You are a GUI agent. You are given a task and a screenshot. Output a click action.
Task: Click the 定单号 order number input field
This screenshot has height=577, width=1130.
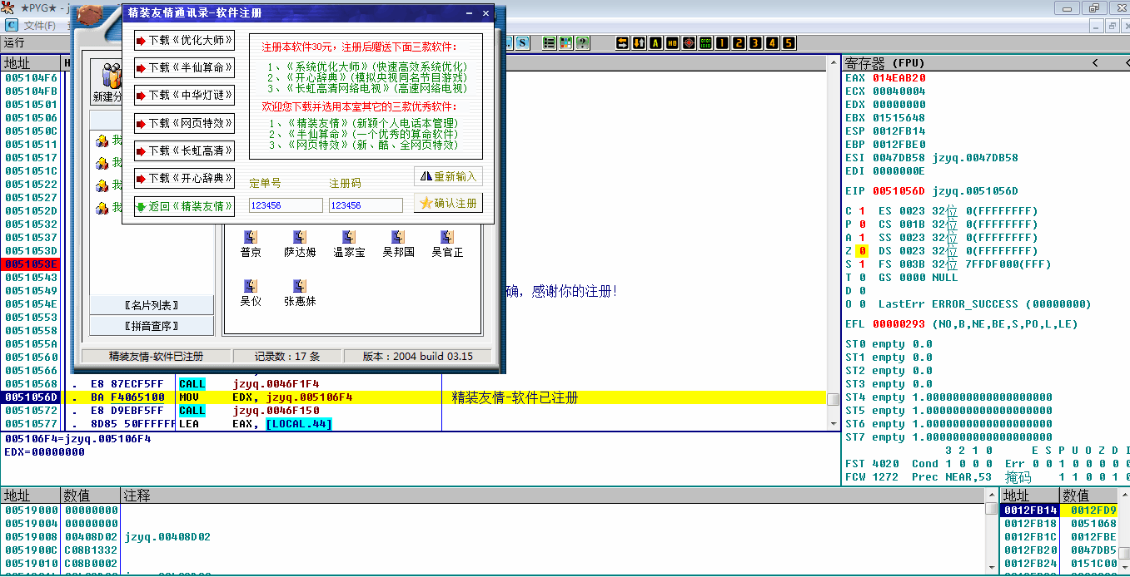click(x=286, y=205)
